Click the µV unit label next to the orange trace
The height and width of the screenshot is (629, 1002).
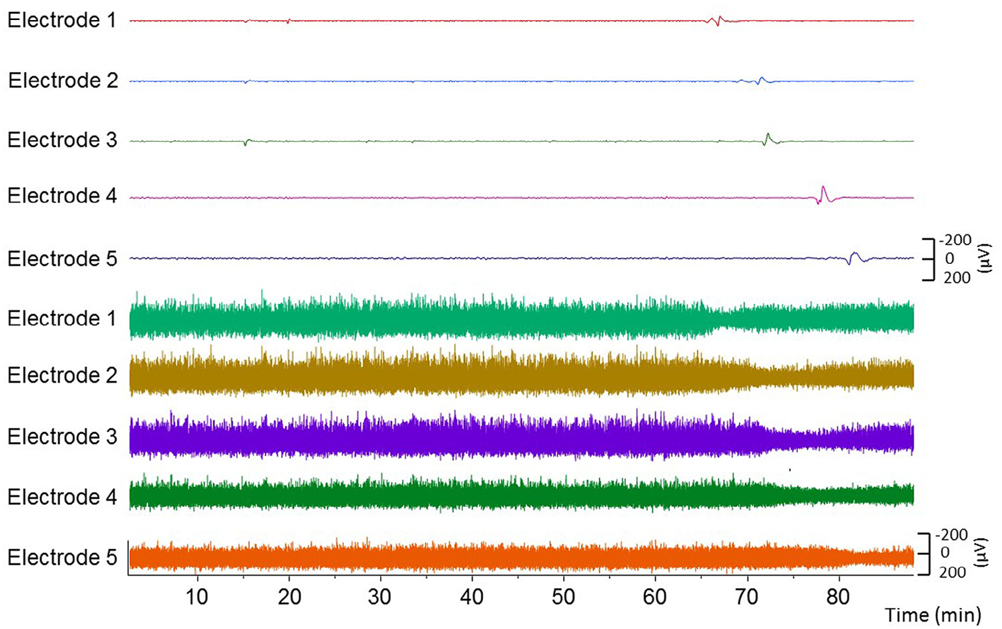click(x=981, y=552)
